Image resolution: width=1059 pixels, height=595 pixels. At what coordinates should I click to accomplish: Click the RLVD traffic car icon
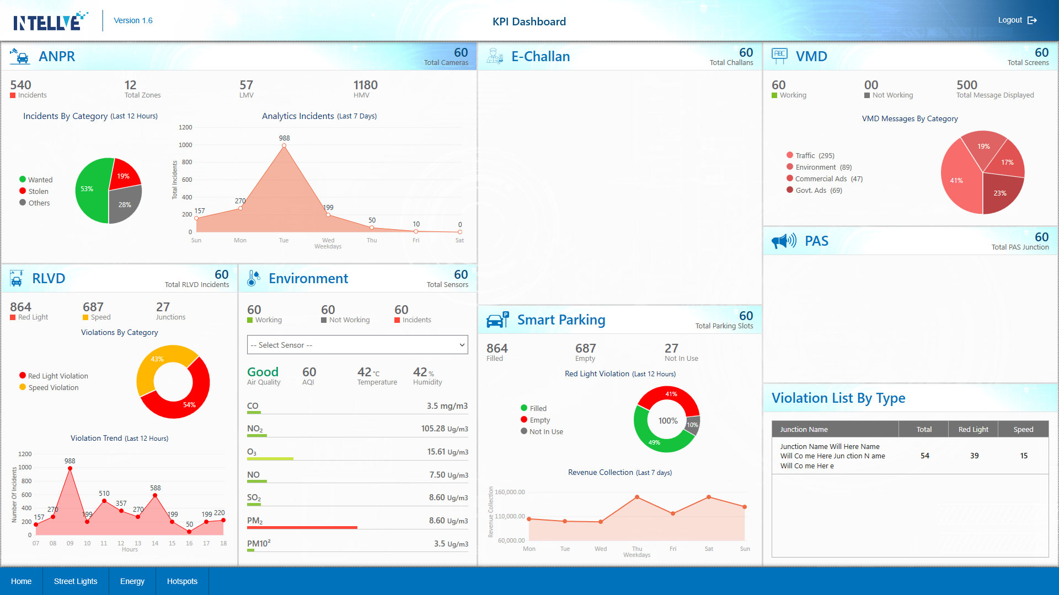coord(17,278)
